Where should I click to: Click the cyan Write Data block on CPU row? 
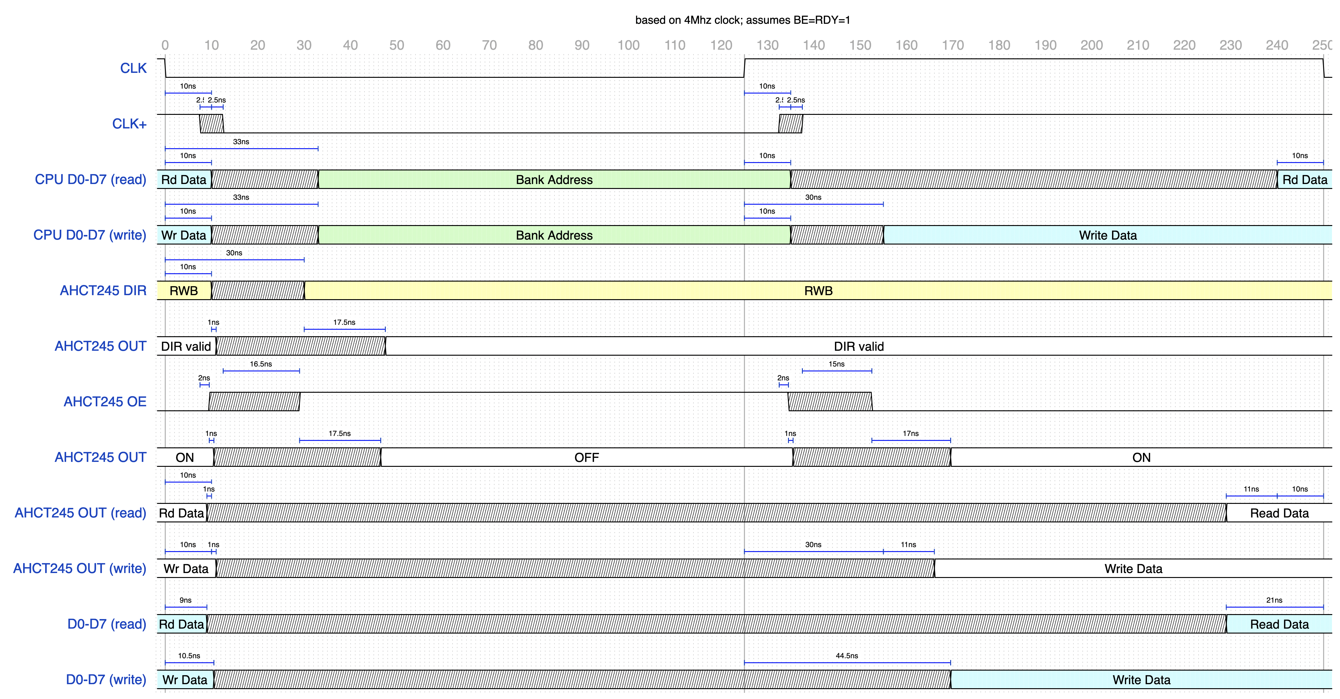1107,235
